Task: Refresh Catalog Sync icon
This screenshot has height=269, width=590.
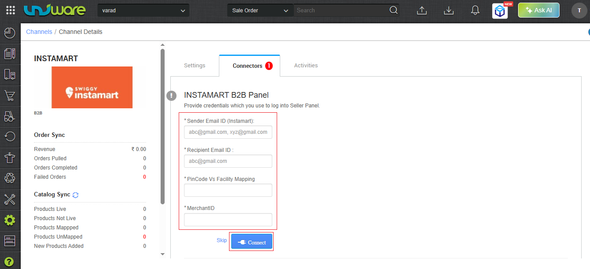Action: click(x=75, y=195)
